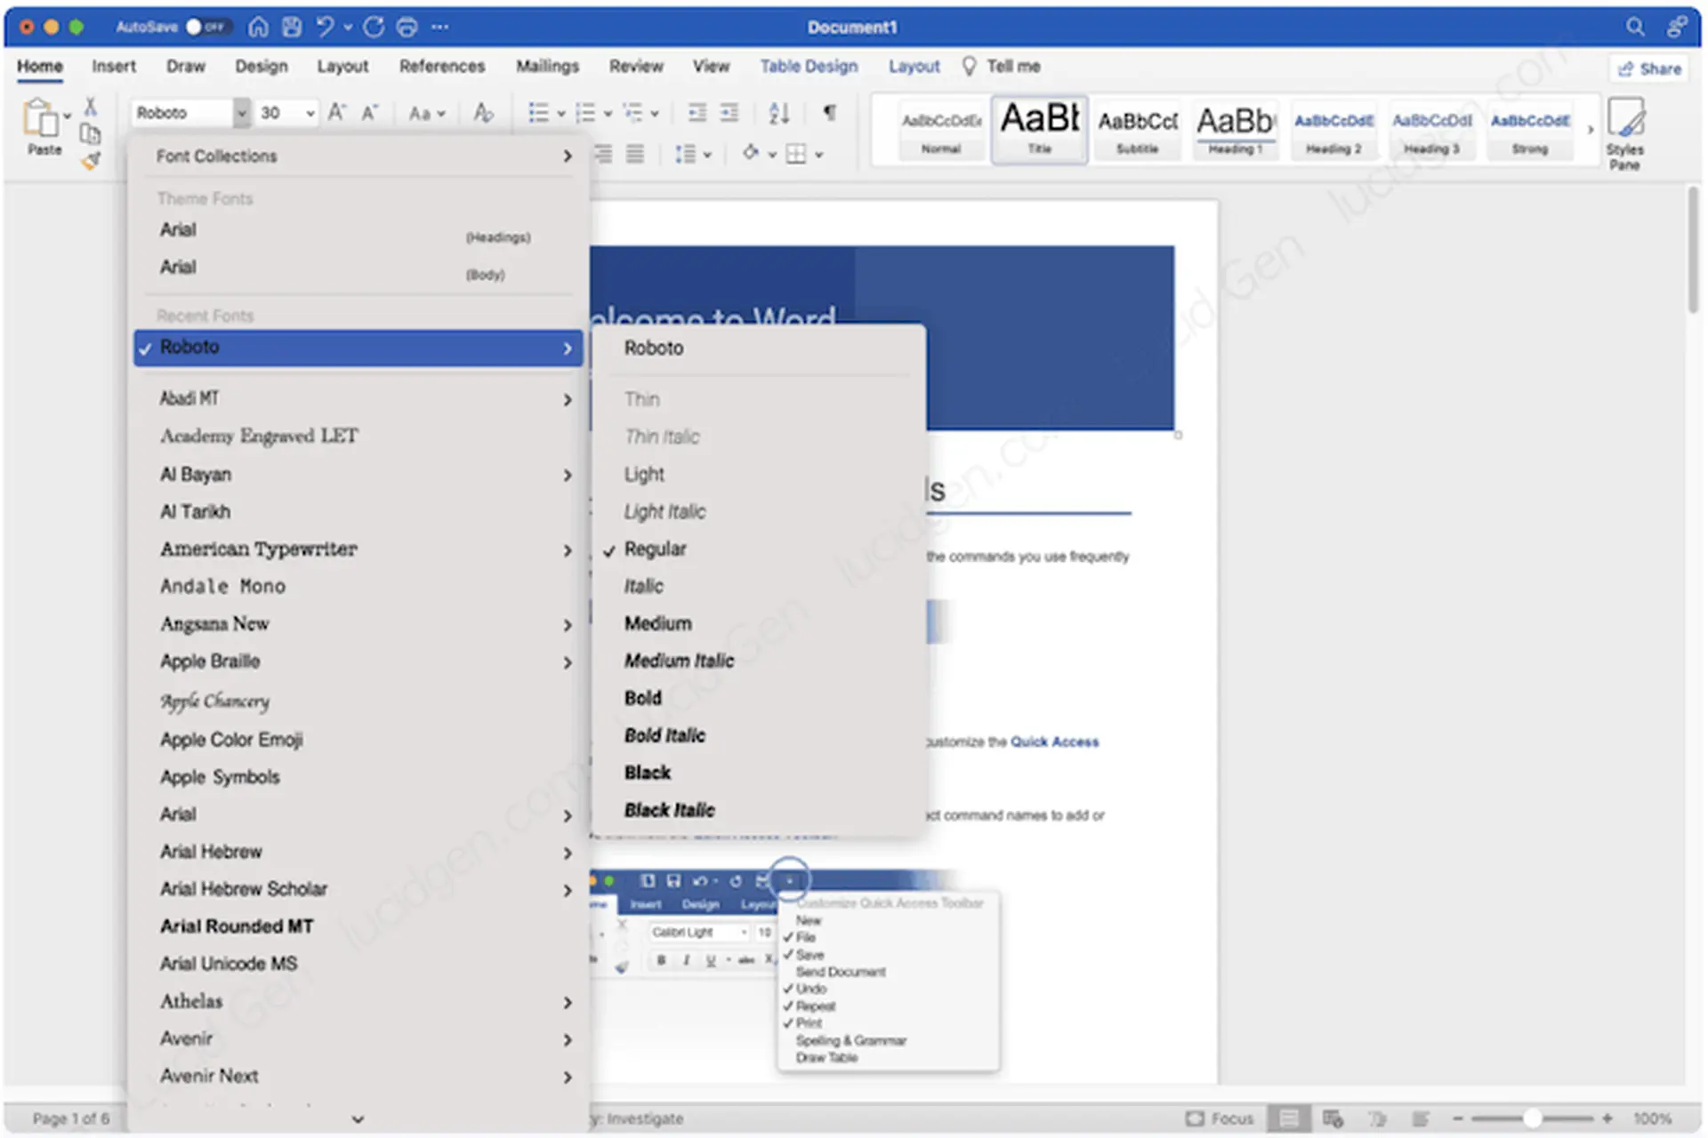The width and height of the screenshot is (1708, 1138).
Task: Open the Styles Pane
Action: [1625, 132]
